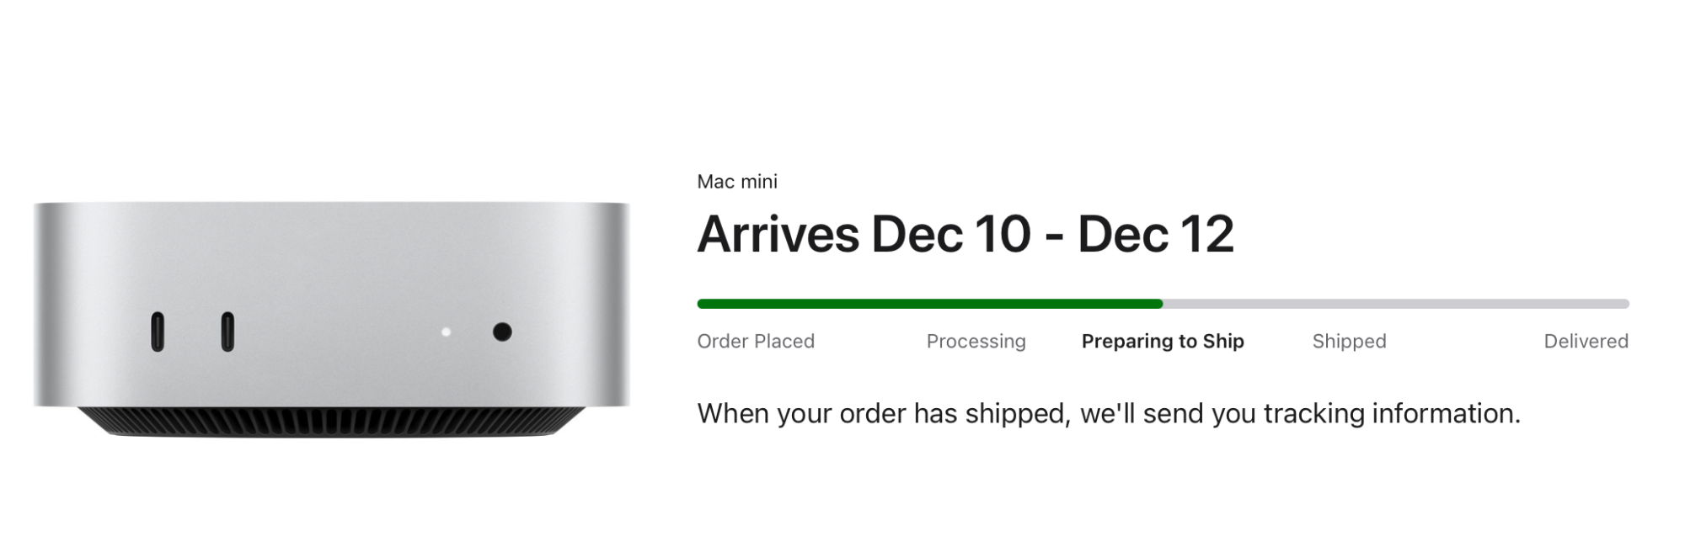Click the left USB-C port on Mac mini

(158, 332)
